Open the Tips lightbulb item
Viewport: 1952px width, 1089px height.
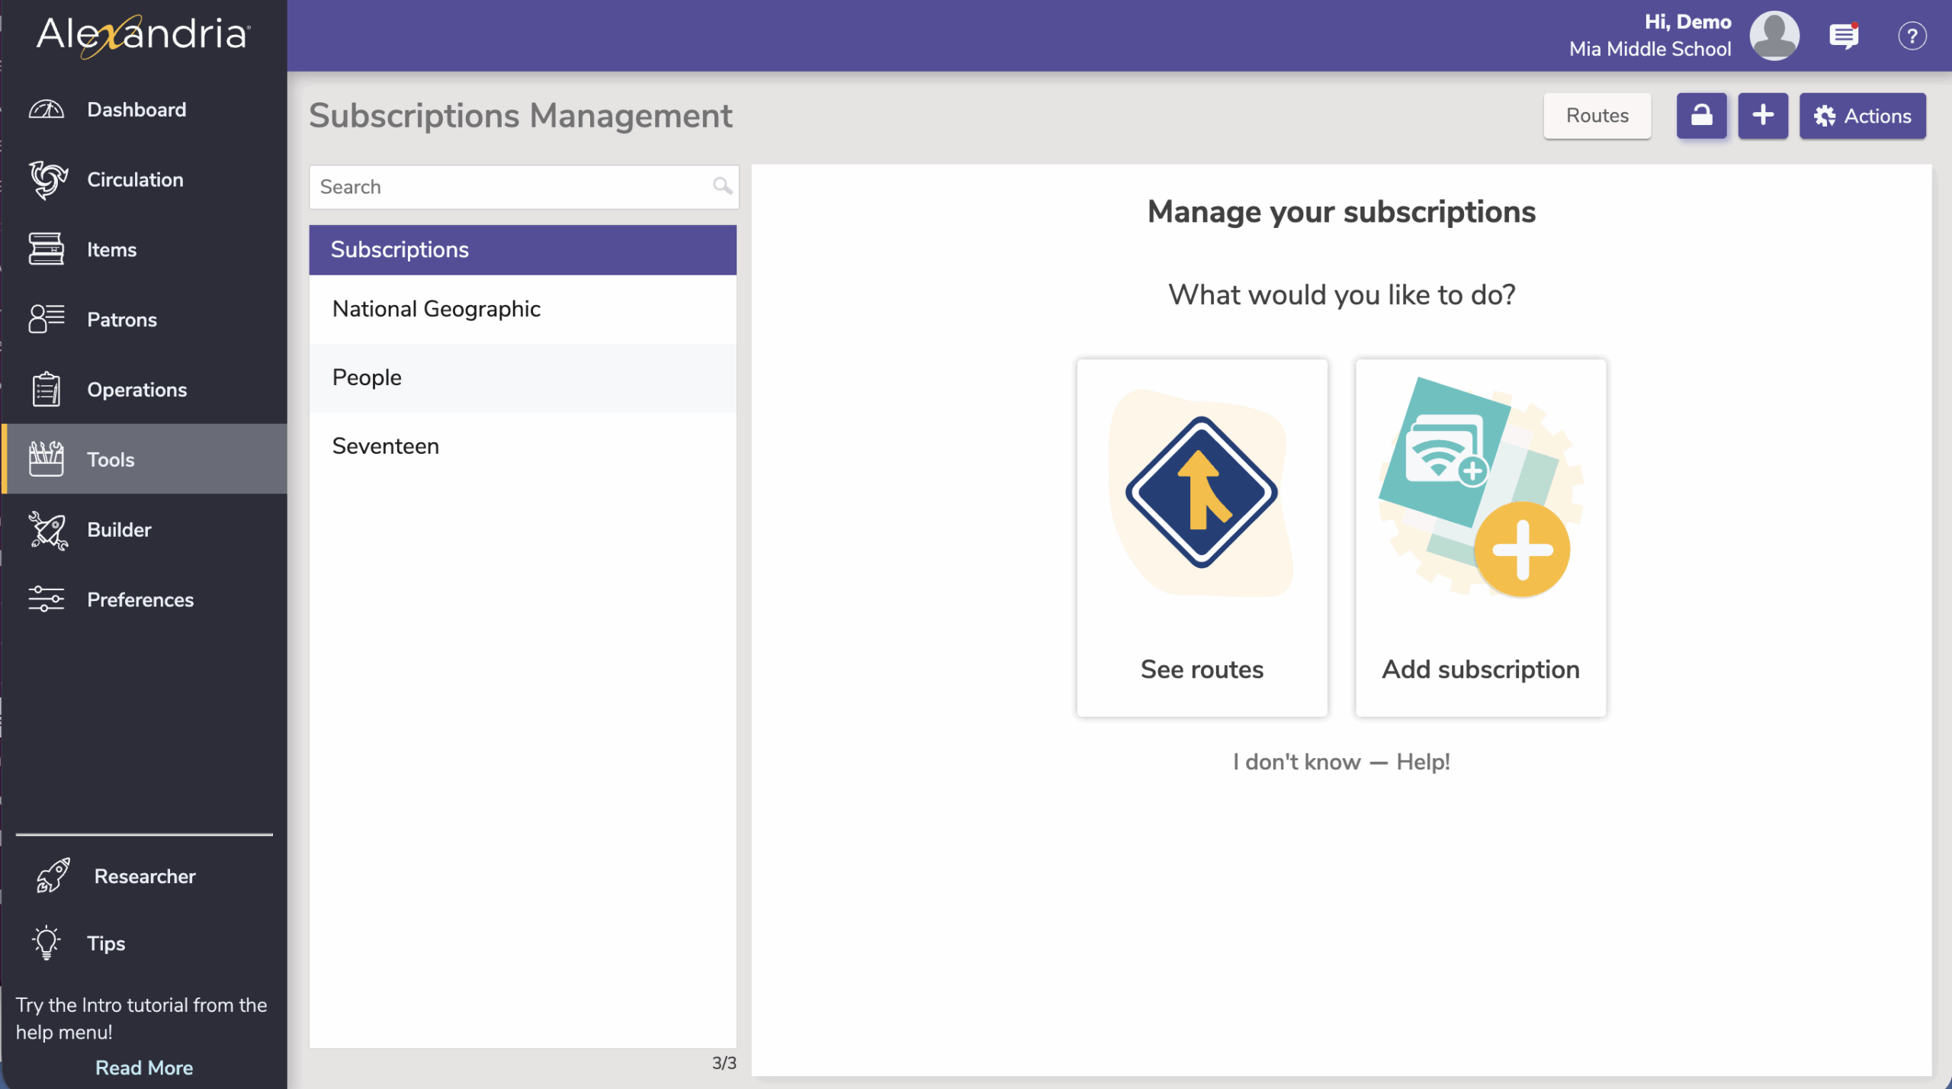point(105,943)
